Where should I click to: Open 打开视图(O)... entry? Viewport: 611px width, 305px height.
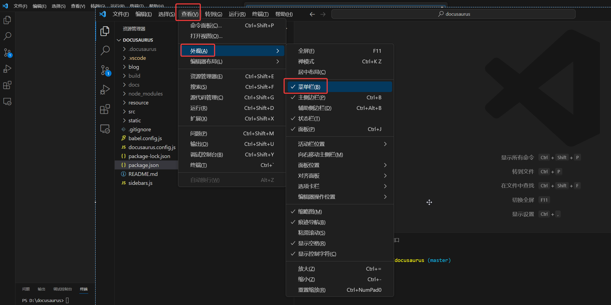pos(232,36)
